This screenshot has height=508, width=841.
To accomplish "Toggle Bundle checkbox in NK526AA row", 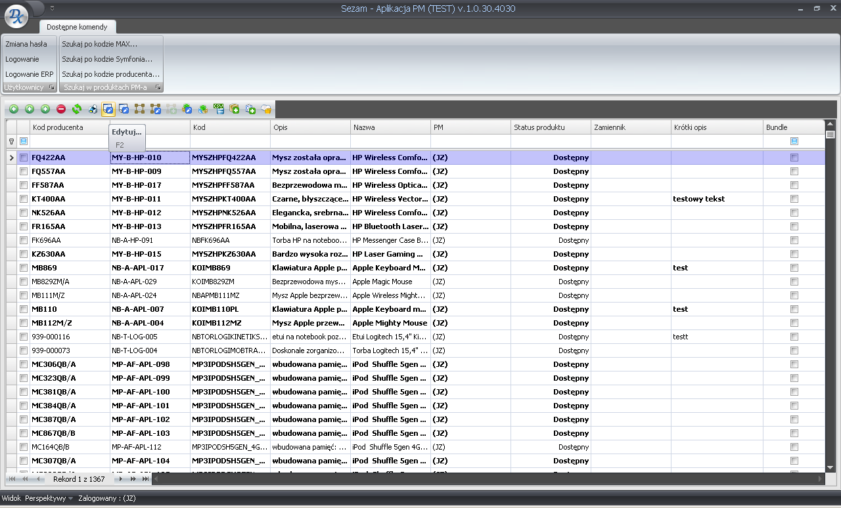I will (794, 213).
